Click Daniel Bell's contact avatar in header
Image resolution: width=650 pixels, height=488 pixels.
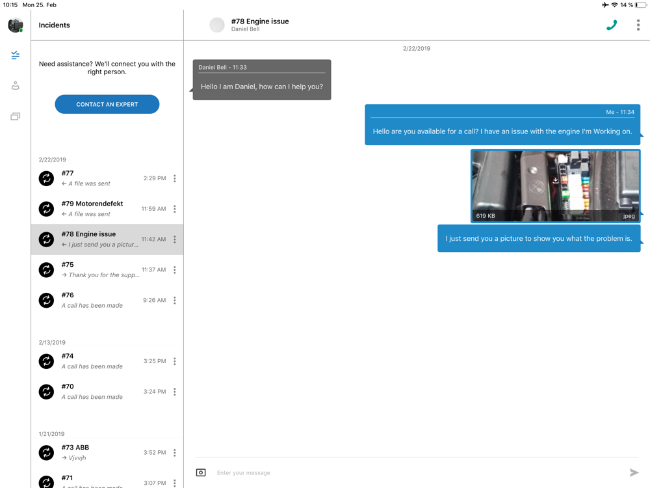pyautogui.click(x=217, y=25)
